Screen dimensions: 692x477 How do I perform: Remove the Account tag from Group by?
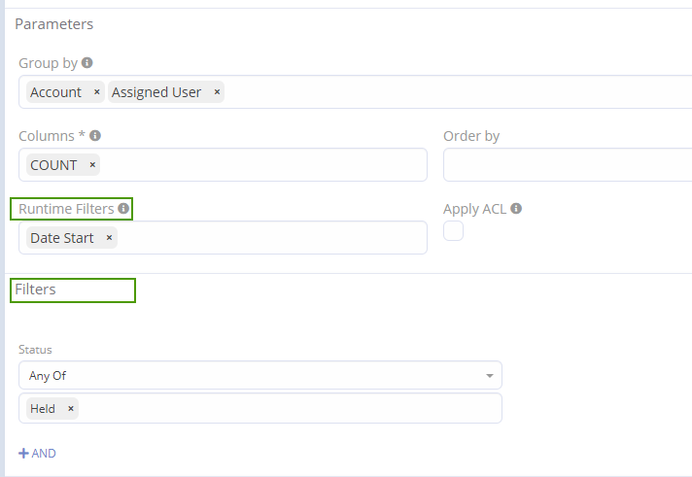(x=96, y=92)
